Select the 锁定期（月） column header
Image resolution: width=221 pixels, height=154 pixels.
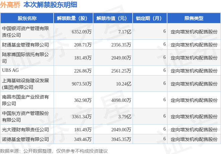[150, 18]
